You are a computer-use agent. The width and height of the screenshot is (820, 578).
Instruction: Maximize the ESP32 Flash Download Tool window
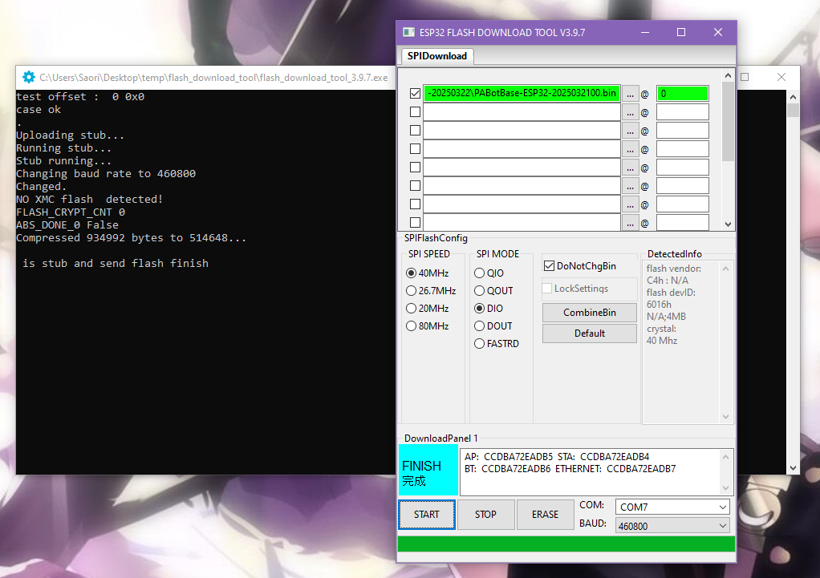(x=681, y=32)
